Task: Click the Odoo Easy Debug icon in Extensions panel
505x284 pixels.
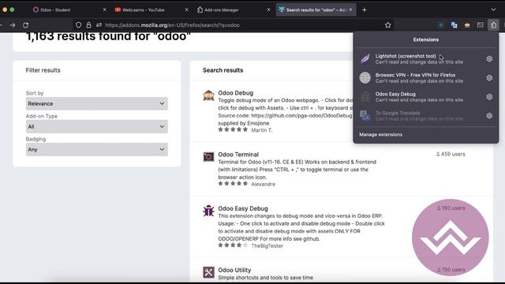Action: tap(365, 96)
